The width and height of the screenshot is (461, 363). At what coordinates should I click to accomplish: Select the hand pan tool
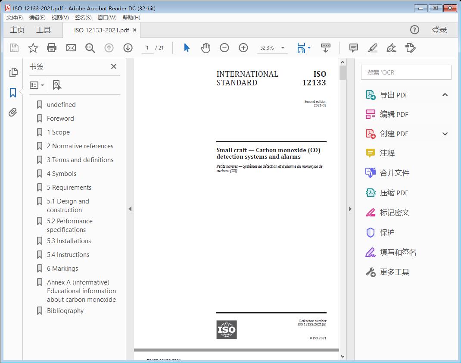(x=206, y=48)
